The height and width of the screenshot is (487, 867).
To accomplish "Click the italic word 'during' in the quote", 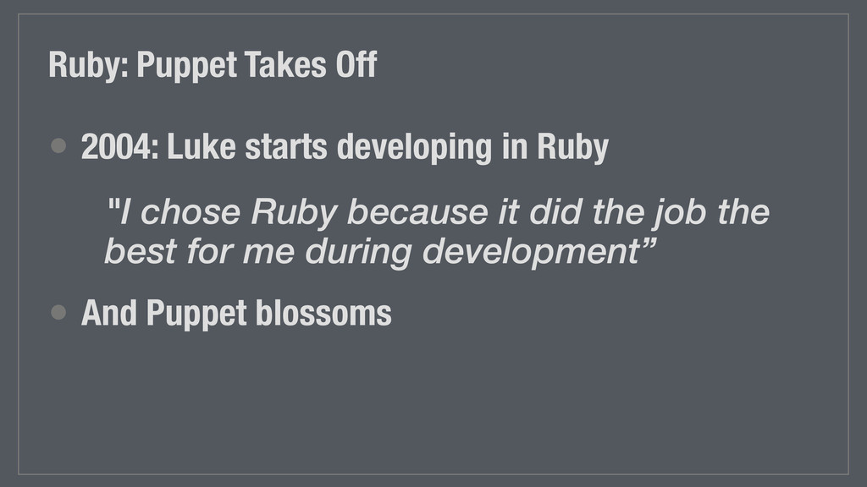I will (358, 253).
